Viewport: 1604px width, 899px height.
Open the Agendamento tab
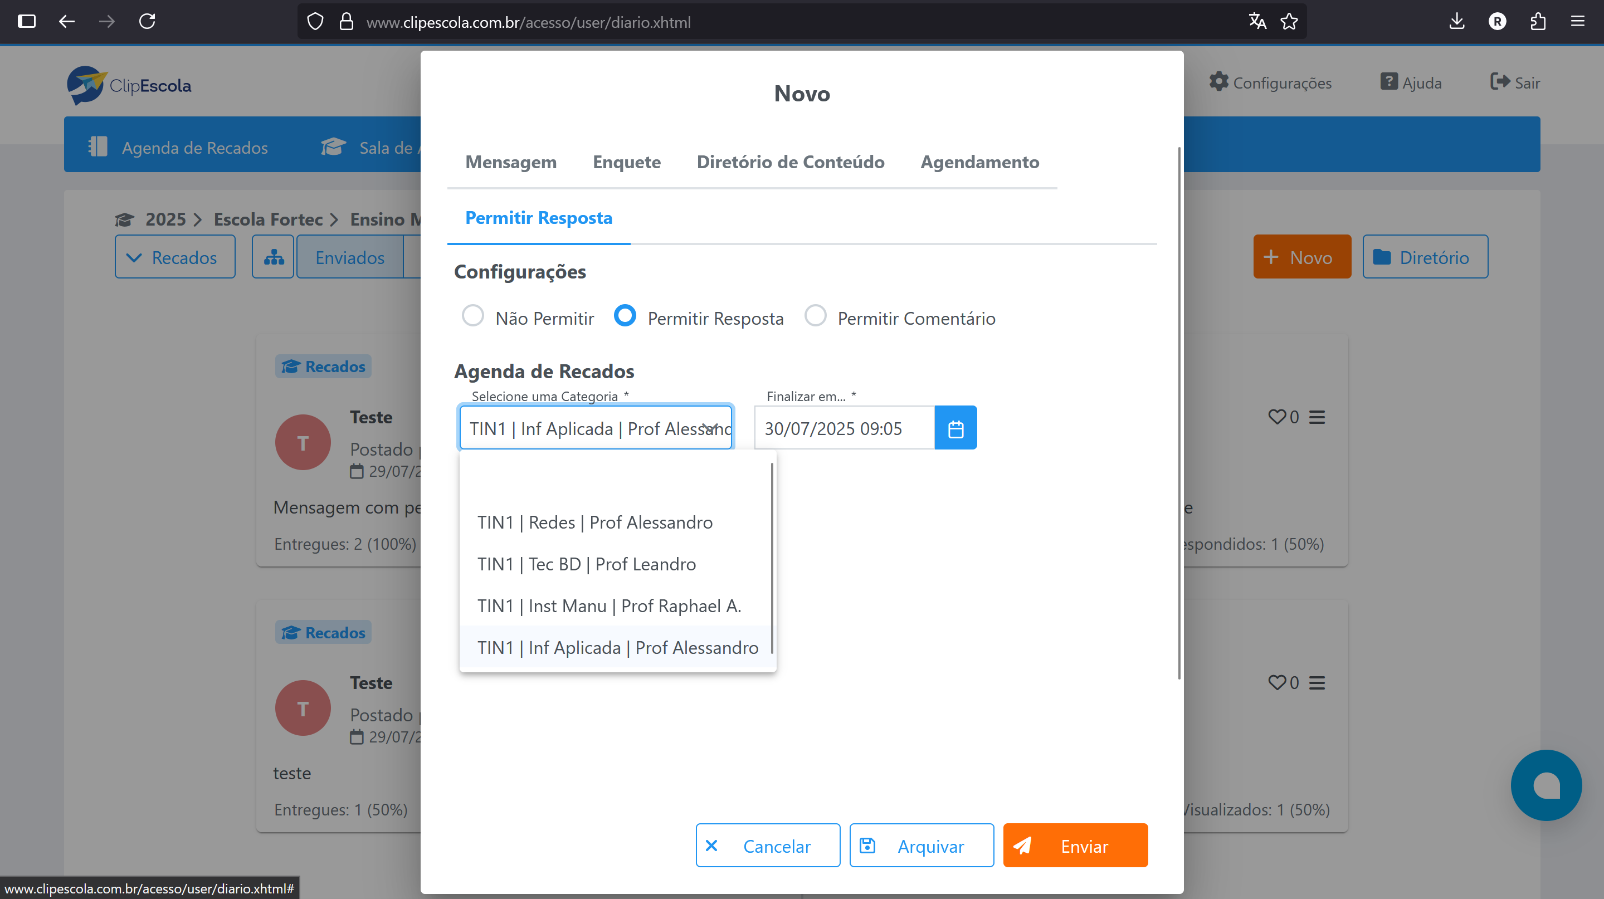[x=979, y=162]
